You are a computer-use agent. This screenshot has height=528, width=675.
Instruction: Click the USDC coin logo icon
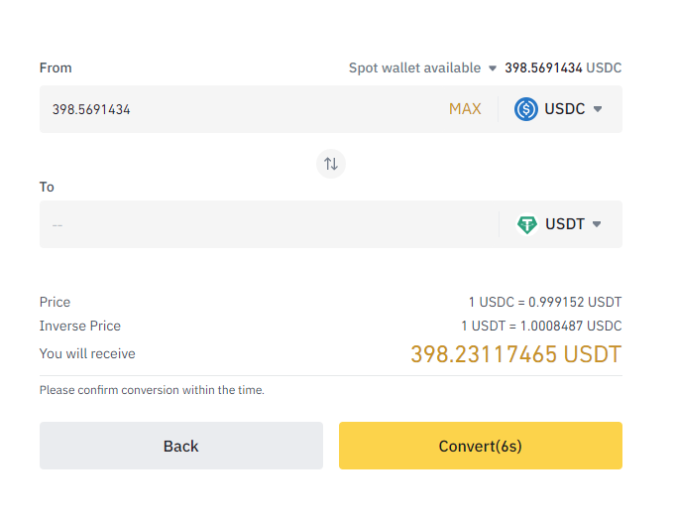525,109
